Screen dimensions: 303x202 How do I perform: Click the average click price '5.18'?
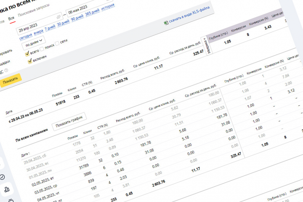click(x=185, y=138)
